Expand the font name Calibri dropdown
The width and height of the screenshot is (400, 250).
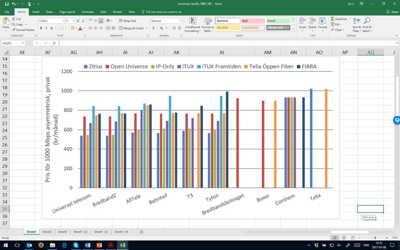[x=63, y=21]
